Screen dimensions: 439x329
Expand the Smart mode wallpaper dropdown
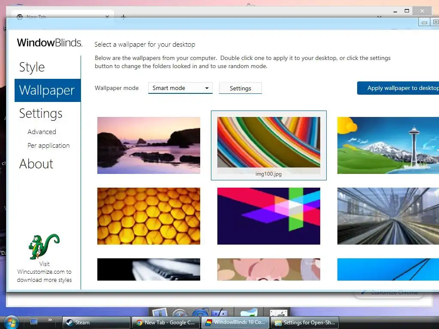pos(180,88)
